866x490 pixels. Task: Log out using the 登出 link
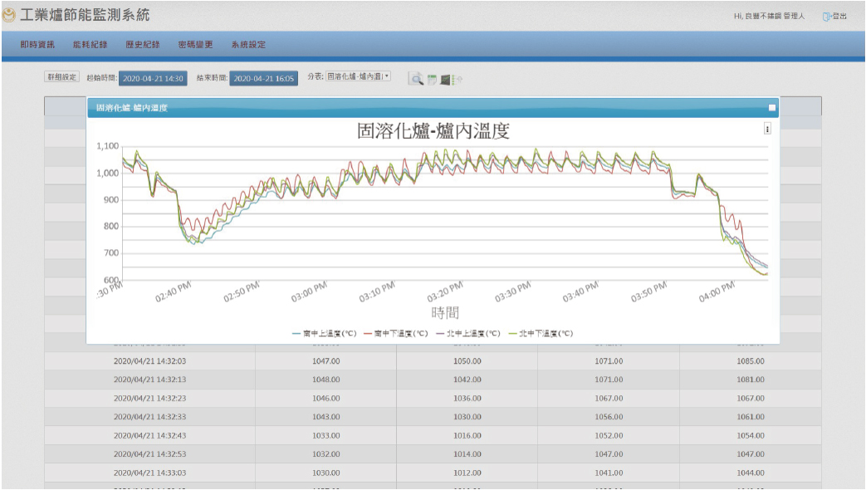(834, 17)
